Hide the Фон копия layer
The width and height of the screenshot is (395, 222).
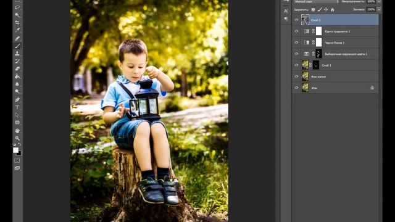click(x=296, y=76)
